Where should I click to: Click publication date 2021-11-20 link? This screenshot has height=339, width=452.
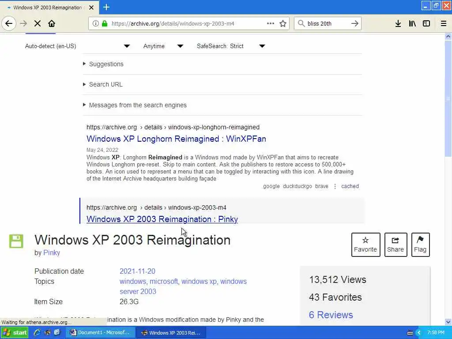coord(137,271)
